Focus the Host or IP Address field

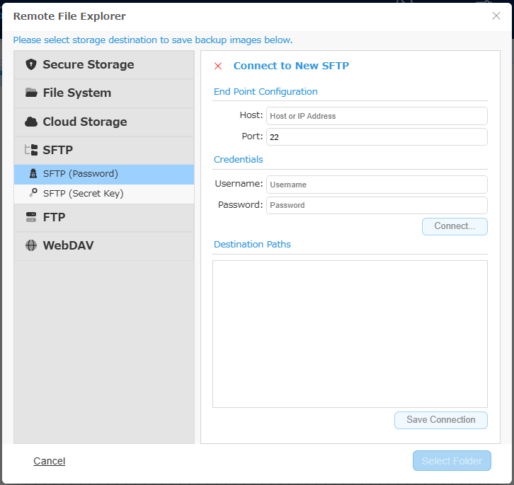[x=377, y=116]
